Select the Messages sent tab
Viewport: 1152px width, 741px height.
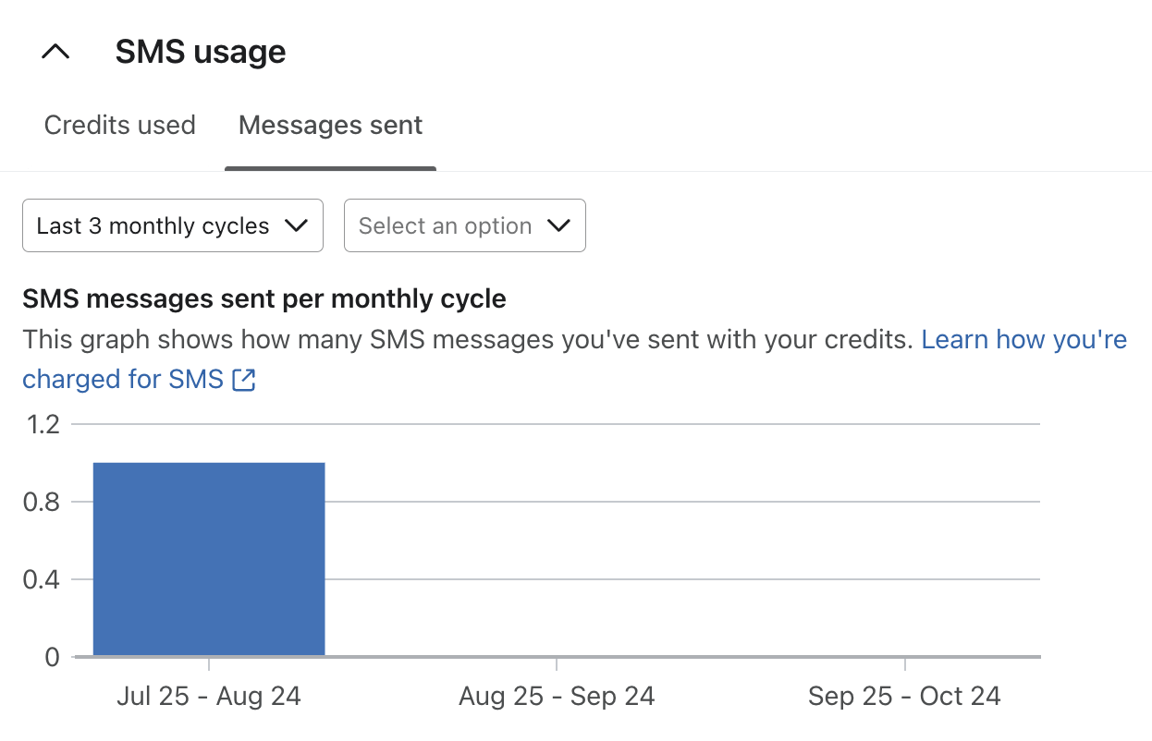pos(330,125)
